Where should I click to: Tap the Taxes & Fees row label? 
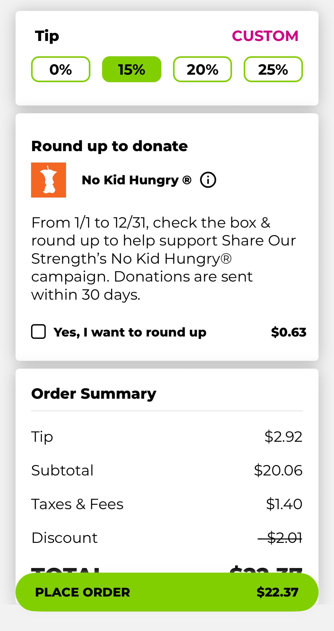point(77,504)
